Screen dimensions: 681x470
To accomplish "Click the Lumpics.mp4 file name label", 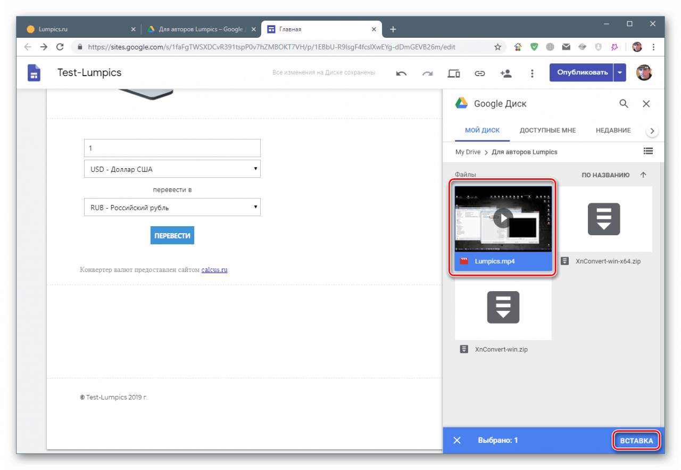I will [494, 261].
